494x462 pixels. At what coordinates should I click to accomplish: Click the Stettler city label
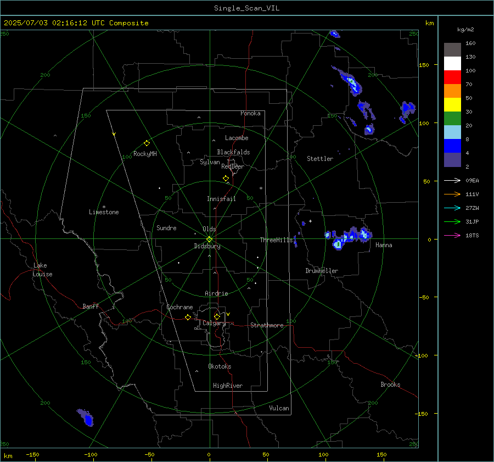pyautogui.click(x=320, y=159)
